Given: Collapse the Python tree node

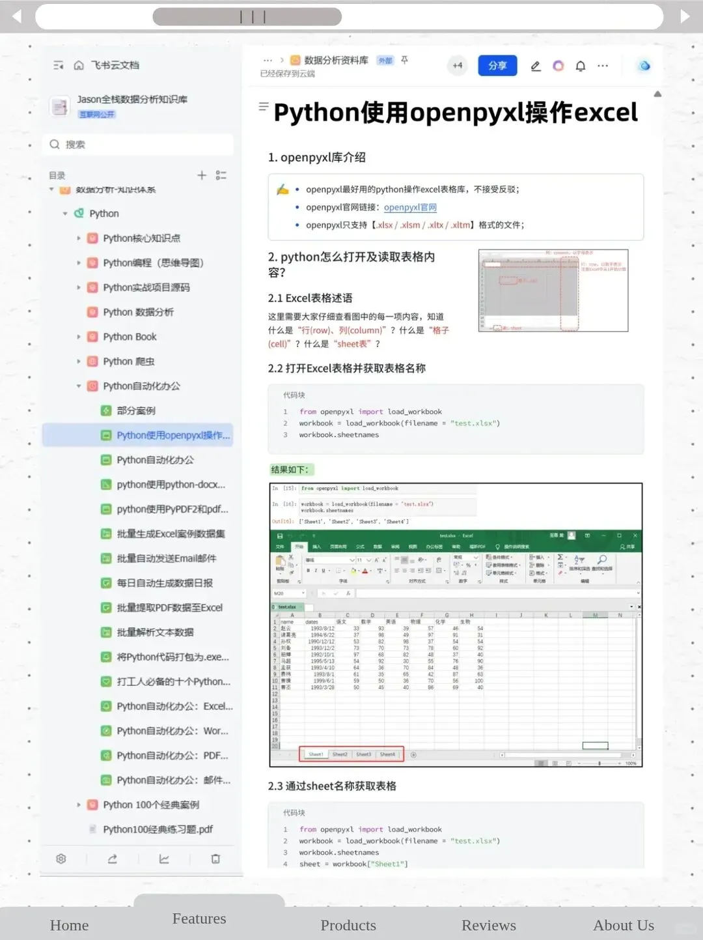Looking at the screenshot, I should coord(65,214).
